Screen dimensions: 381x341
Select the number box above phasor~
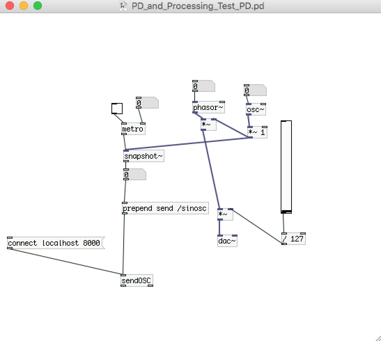point(204,86)
